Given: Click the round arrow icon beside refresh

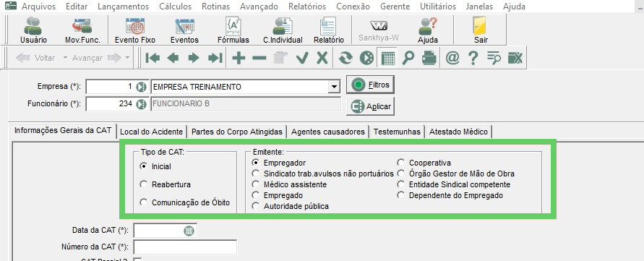Looking at the screenshot, I should (x=366, y=58).
